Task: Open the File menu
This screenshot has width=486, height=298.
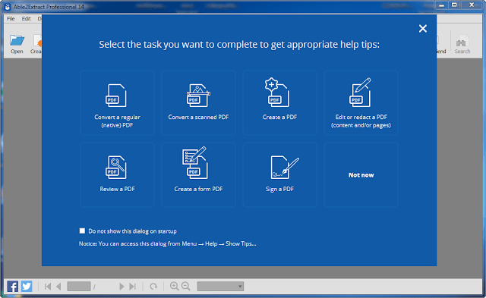Action: coord(11,18)
